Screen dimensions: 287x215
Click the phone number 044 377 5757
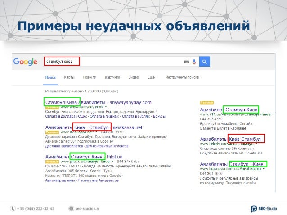pos(128,162)
